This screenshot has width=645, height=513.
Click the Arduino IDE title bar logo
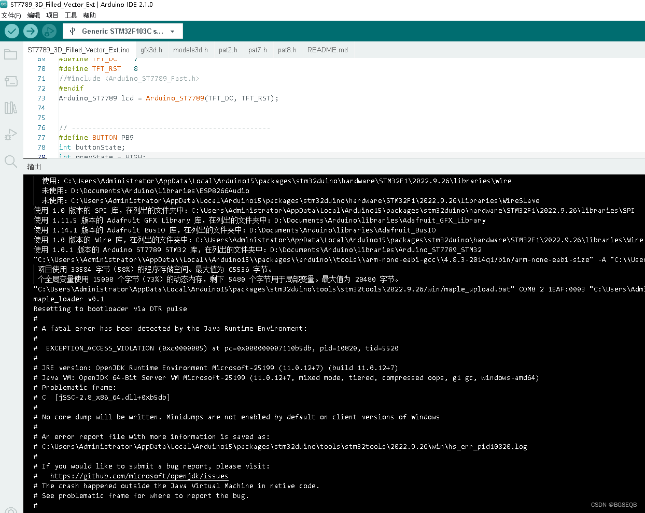[4, 4]
